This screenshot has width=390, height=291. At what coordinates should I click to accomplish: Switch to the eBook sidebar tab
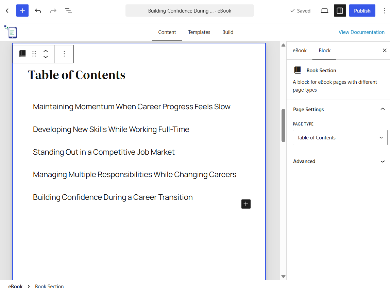(x=300, y=51)
